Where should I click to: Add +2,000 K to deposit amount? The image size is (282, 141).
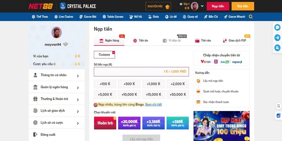tap(178, 84)
